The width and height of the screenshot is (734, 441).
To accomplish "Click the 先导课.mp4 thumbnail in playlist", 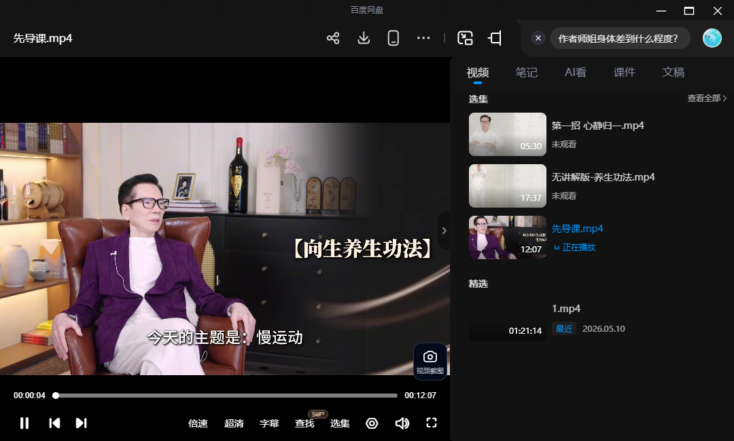I will point(508,237).
